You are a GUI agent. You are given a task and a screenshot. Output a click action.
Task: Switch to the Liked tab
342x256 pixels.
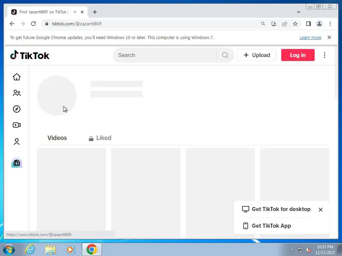pos(100,138)
